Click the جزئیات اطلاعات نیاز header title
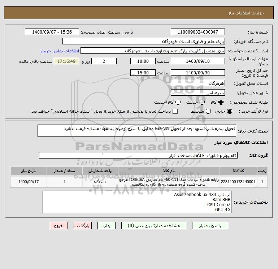The image size is (278, 269). (x=246, y=13)
